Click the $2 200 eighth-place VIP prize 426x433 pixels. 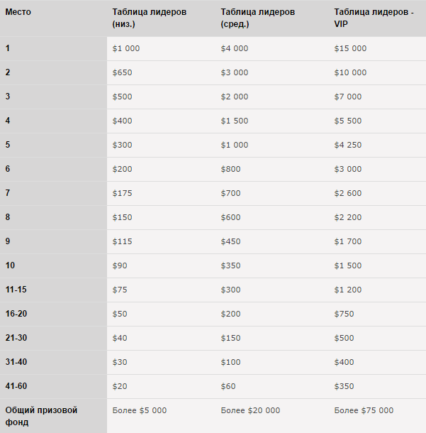pos(348,217)
